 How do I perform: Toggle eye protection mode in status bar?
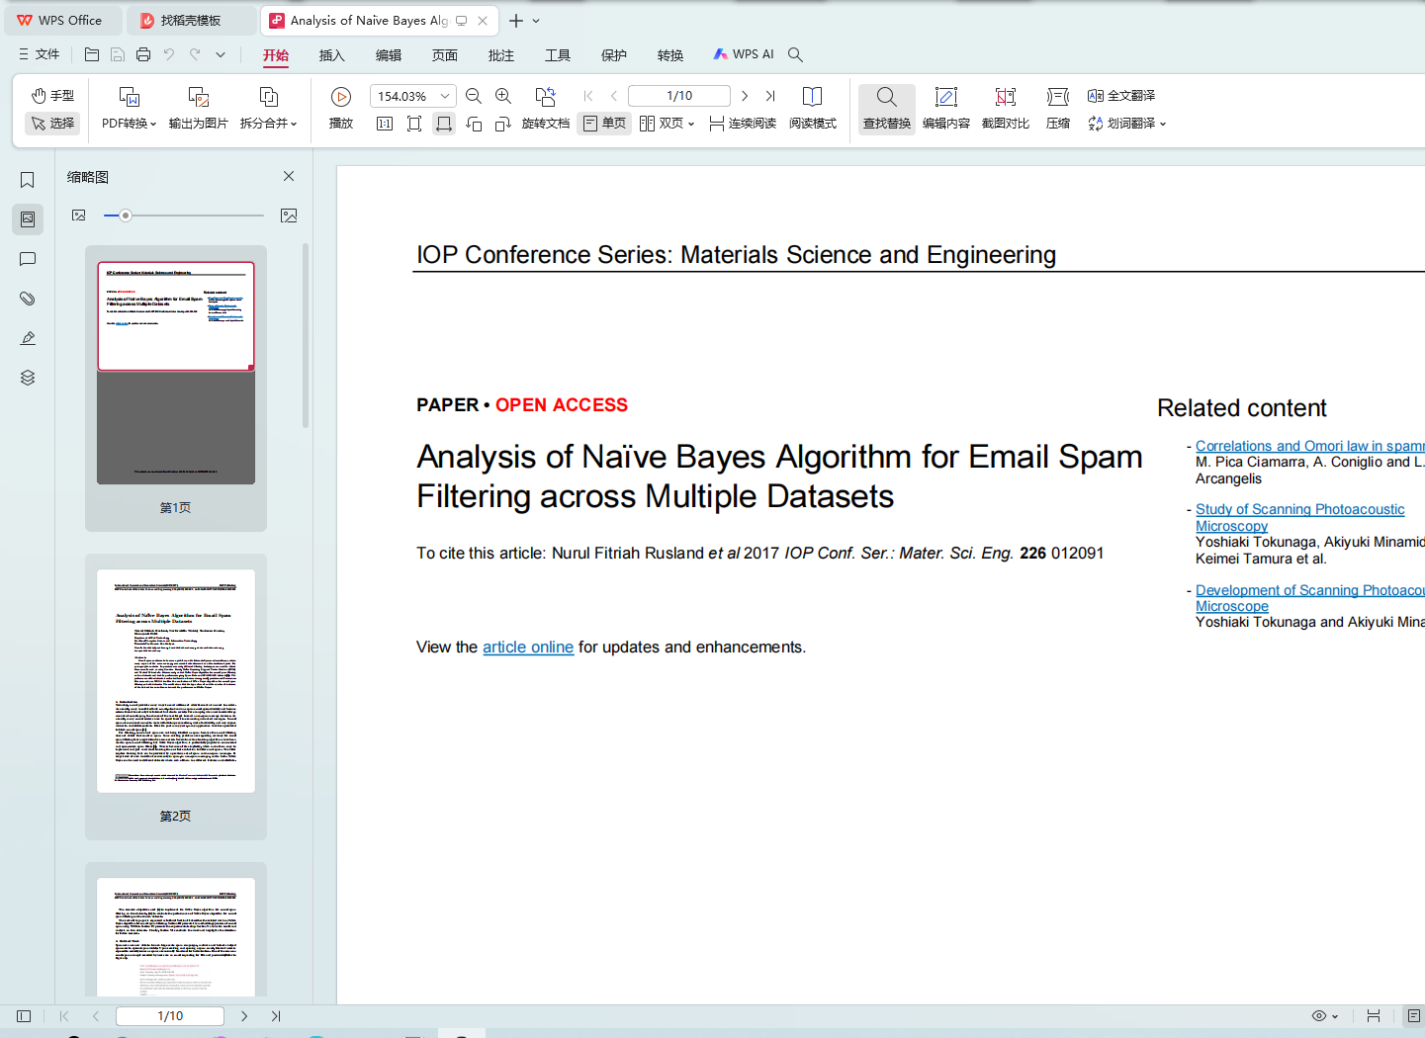coord(1318,1016)
